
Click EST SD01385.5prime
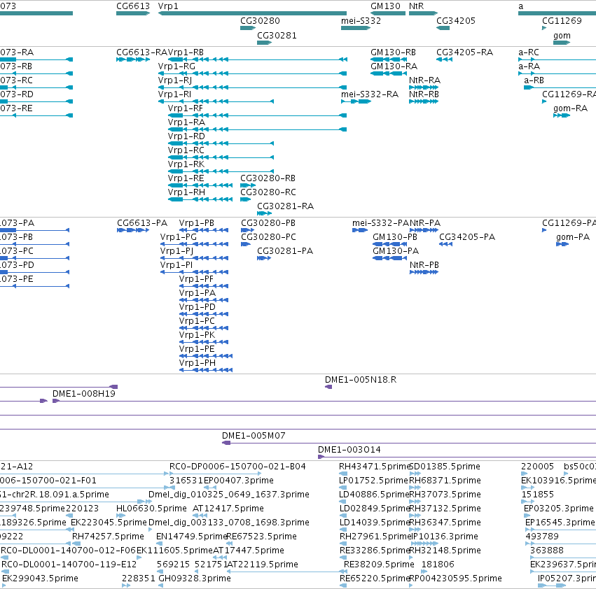tap(415, 474)
